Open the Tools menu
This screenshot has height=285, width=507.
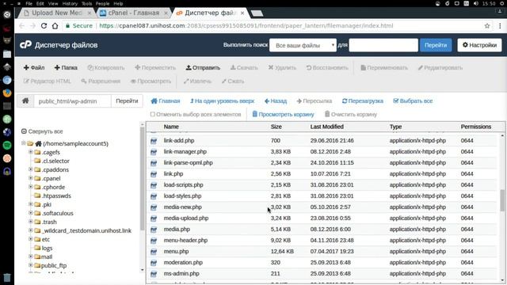pos(86,3)
